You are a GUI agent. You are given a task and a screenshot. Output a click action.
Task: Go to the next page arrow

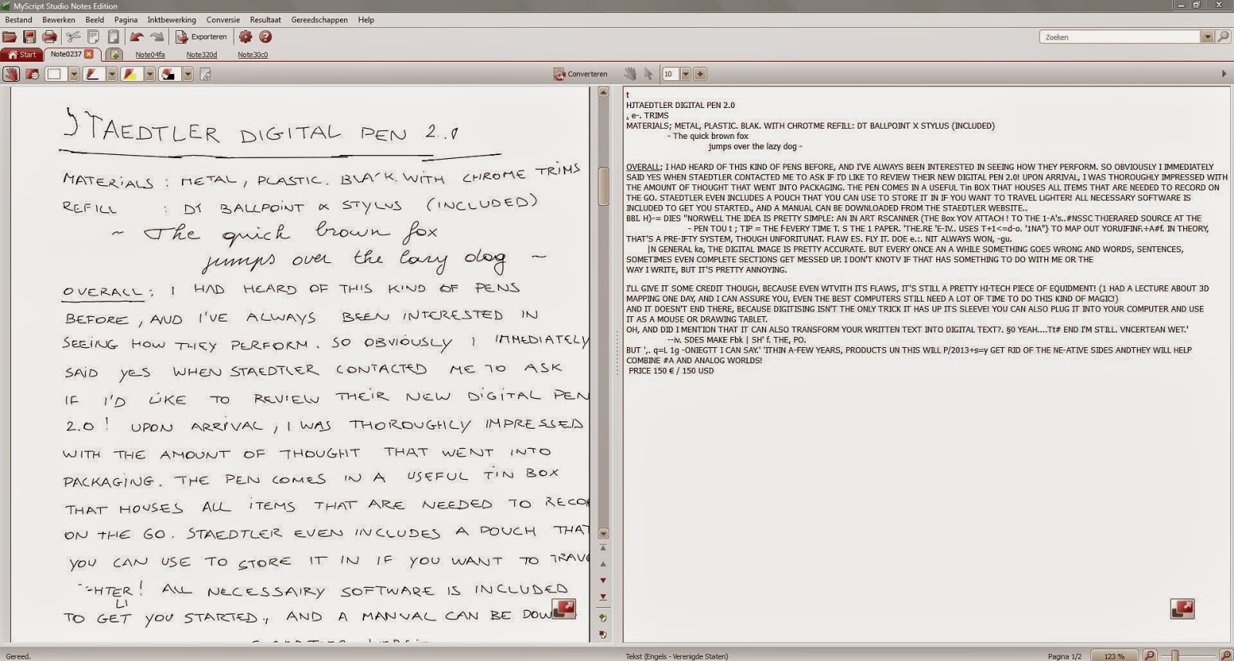603,580
